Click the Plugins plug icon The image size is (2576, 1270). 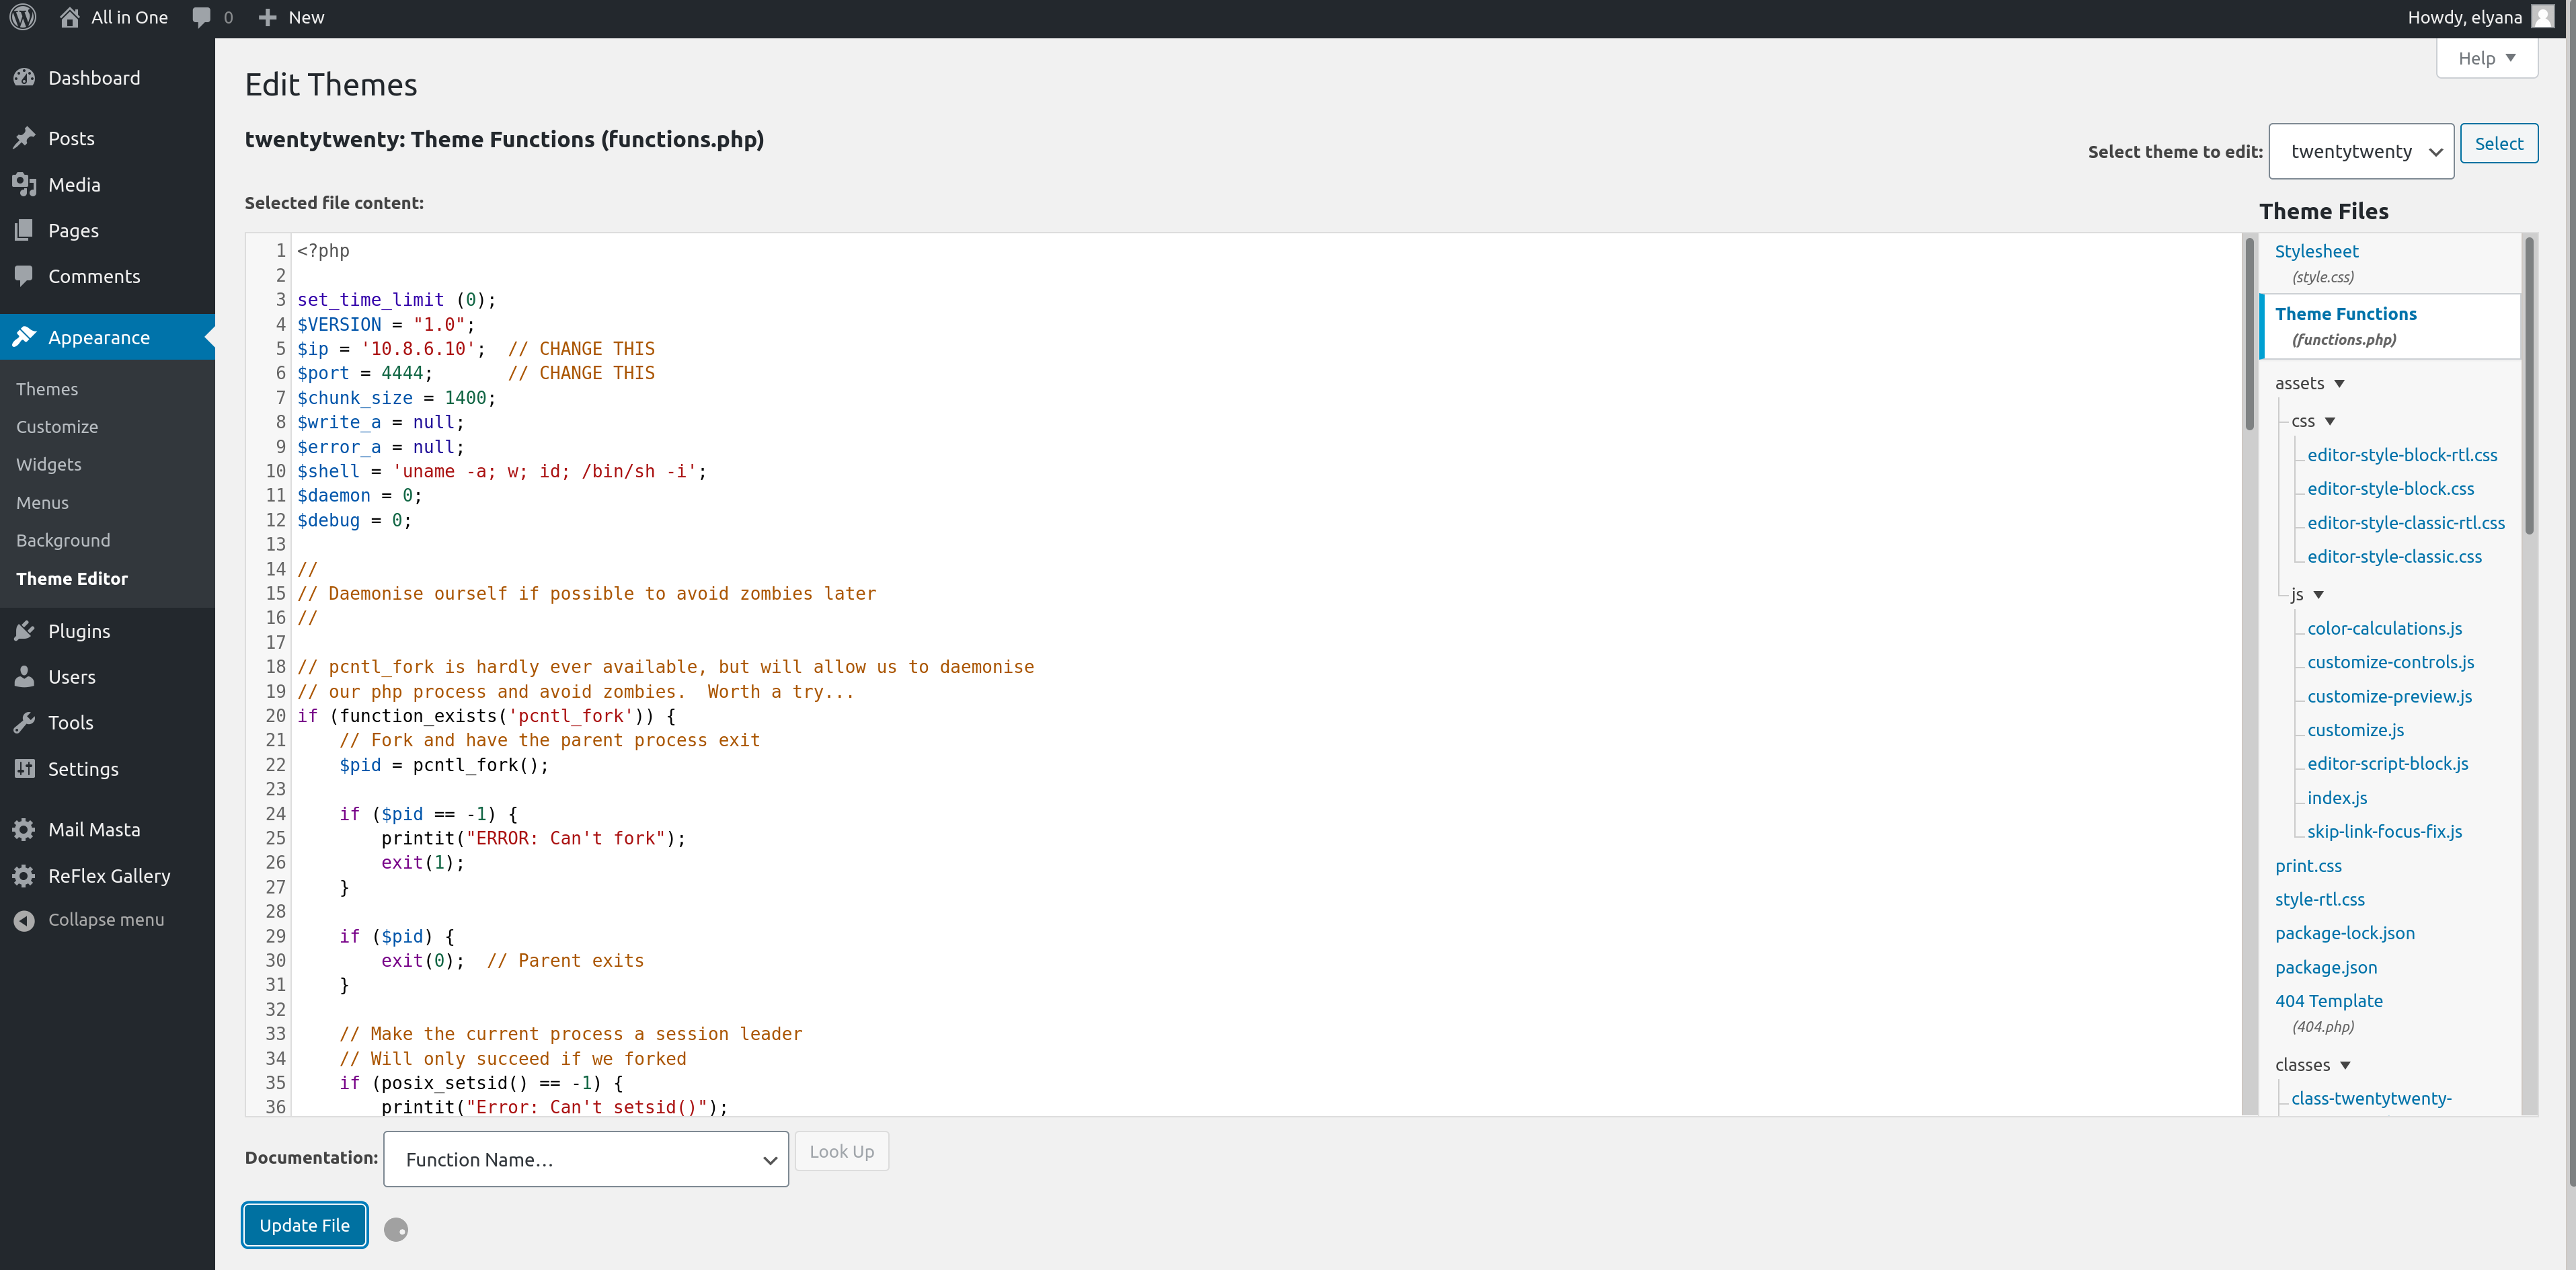[x=24, y=631]
